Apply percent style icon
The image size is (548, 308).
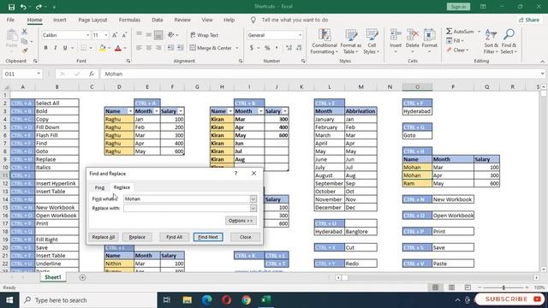(x=267, y=48)
